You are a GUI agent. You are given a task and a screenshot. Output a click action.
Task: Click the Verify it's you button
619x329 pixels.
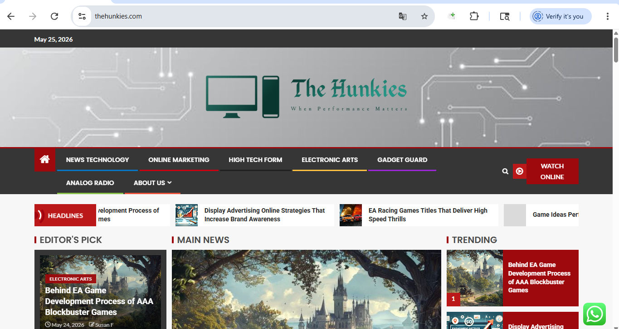click(561, 16)
